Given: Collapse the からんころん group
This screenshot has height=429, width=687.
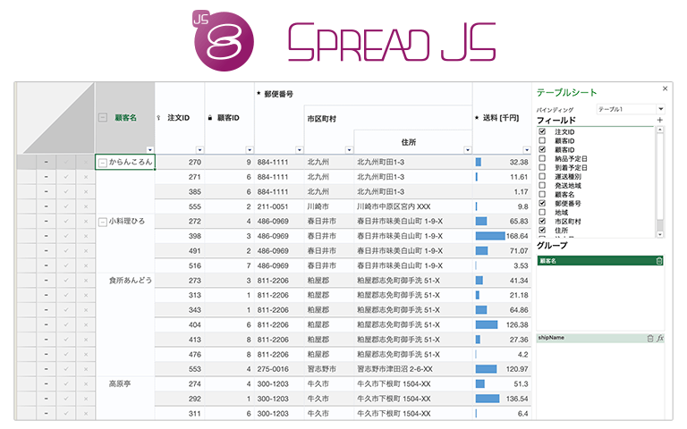Looking at the screenshot, I should point(103,163).
